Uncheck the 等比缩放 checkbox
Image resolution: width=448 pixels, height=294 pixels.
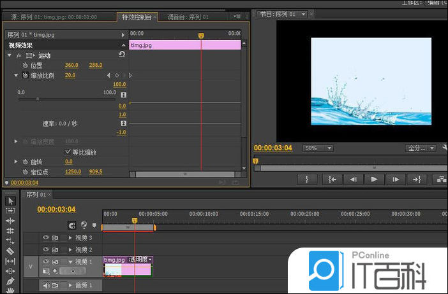pos(68,152)
